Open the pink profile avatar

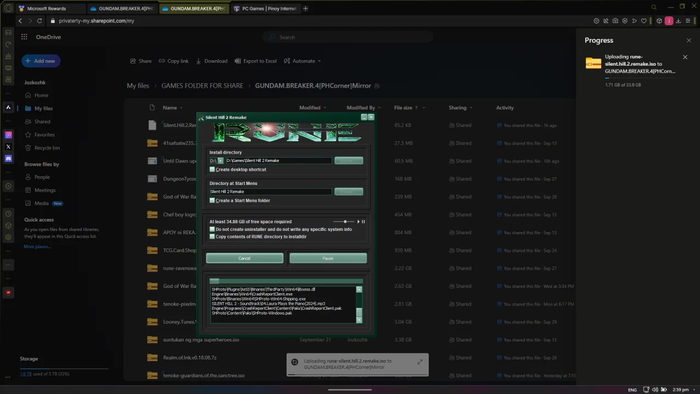(669, 21)
